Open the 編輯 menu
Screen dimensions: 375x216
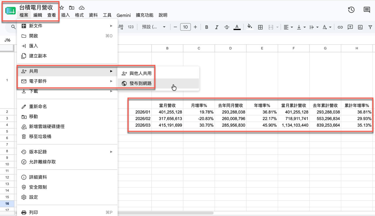pos(38,15)
